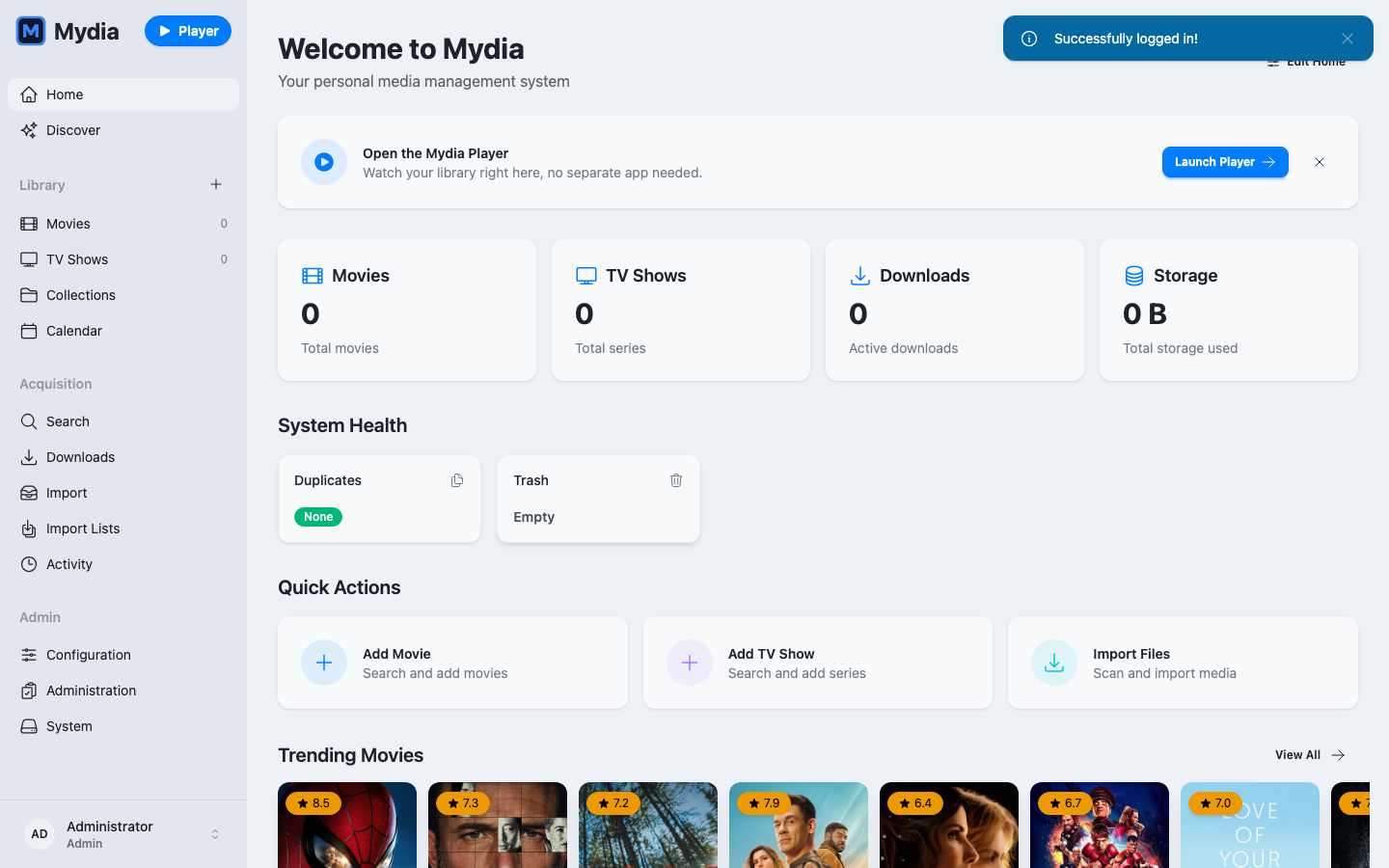Click the AD user avatar

pyautogui.click(x=40, y=834)
